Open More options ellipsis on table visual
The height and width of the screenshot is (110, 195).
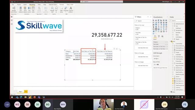119,49
